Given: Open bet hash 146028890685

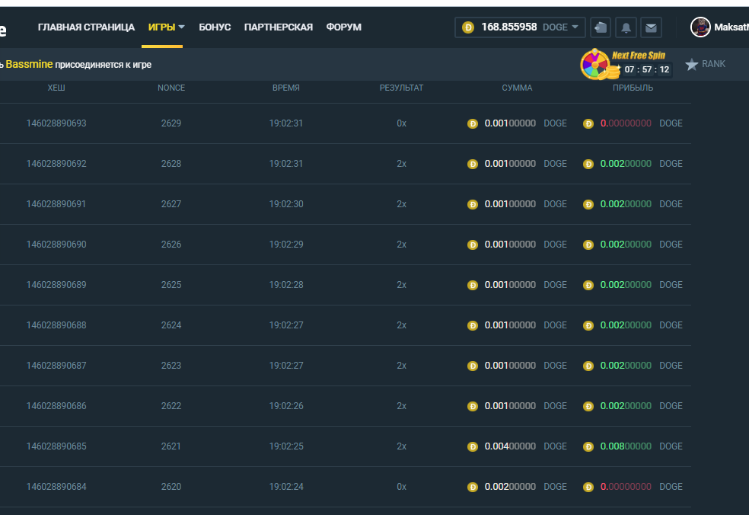Looking at the screenshot, I should (56, 446).
